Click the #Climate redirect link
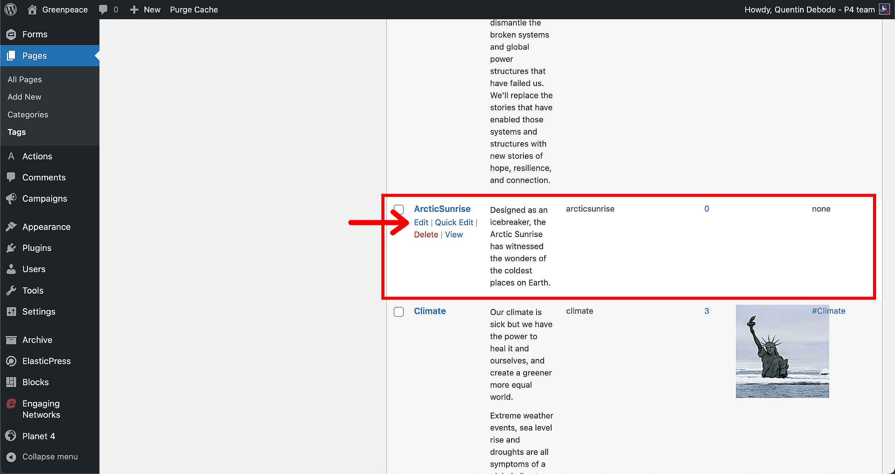 click(x=828, y=311)
